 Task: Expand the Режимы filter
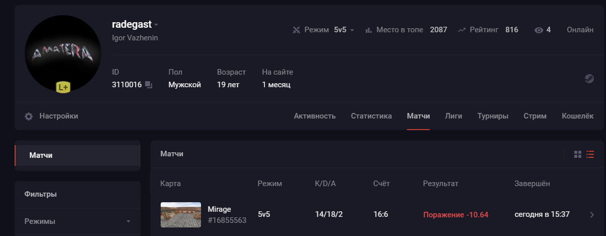78,221
